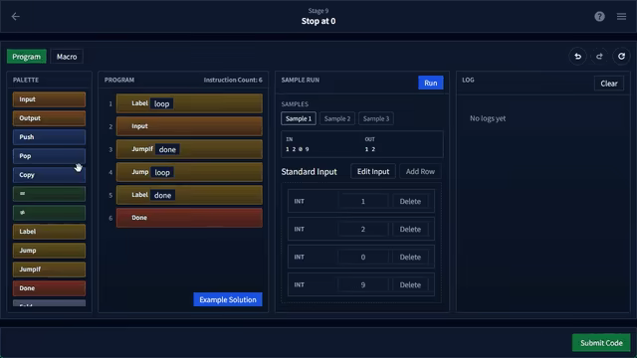Click the No logs yet message
Image resolution: width=637 pixels, height=358 pixels.
click(x=488, y=118)
